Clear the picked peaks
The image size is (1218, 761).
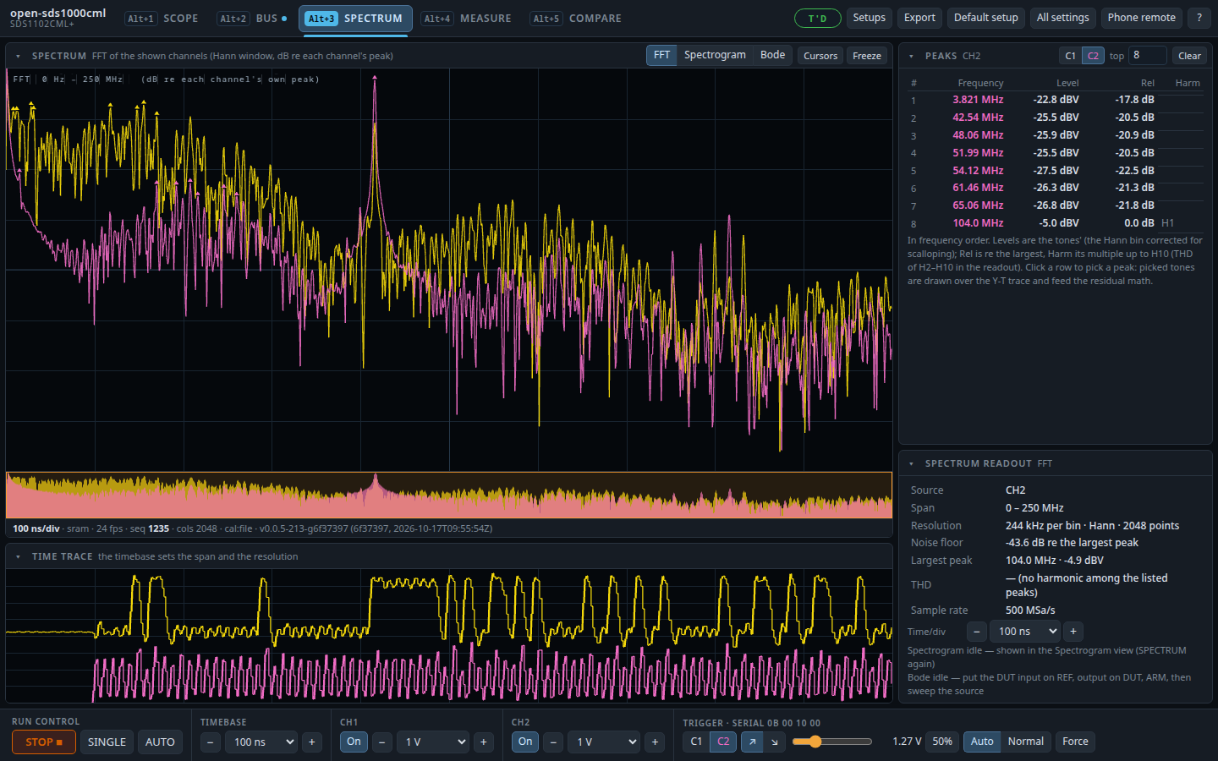pyautogui.click(x=1189, y=56)
